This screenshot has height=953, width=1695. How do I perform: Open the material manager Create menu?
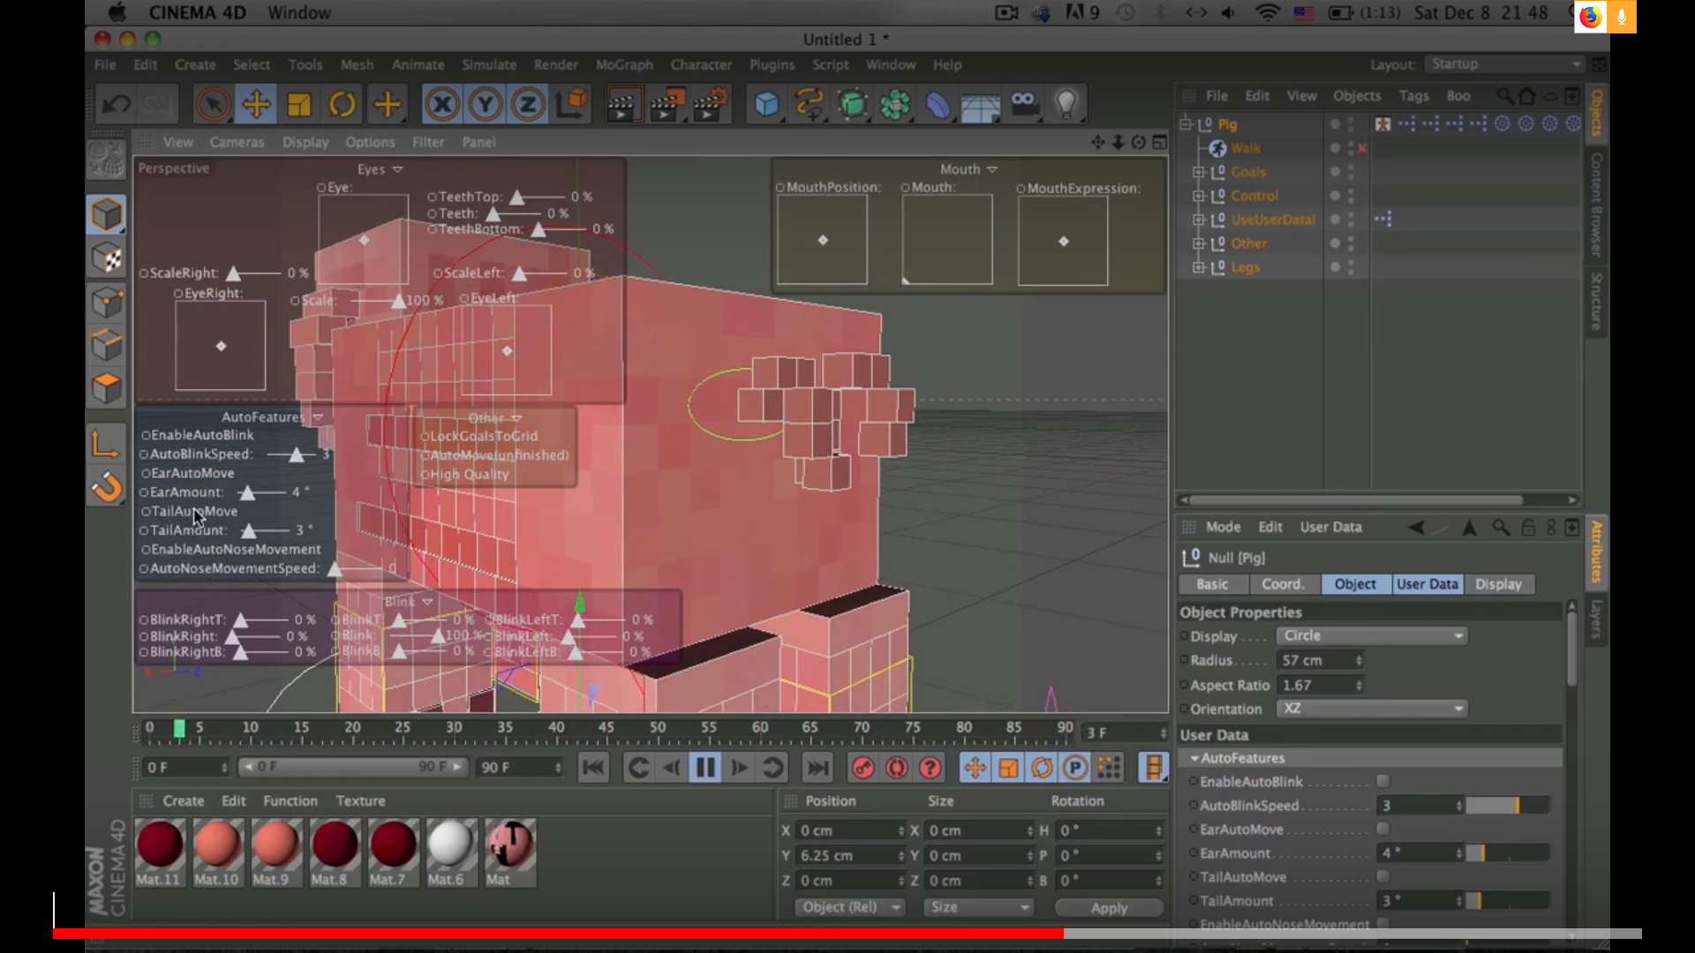184,801
